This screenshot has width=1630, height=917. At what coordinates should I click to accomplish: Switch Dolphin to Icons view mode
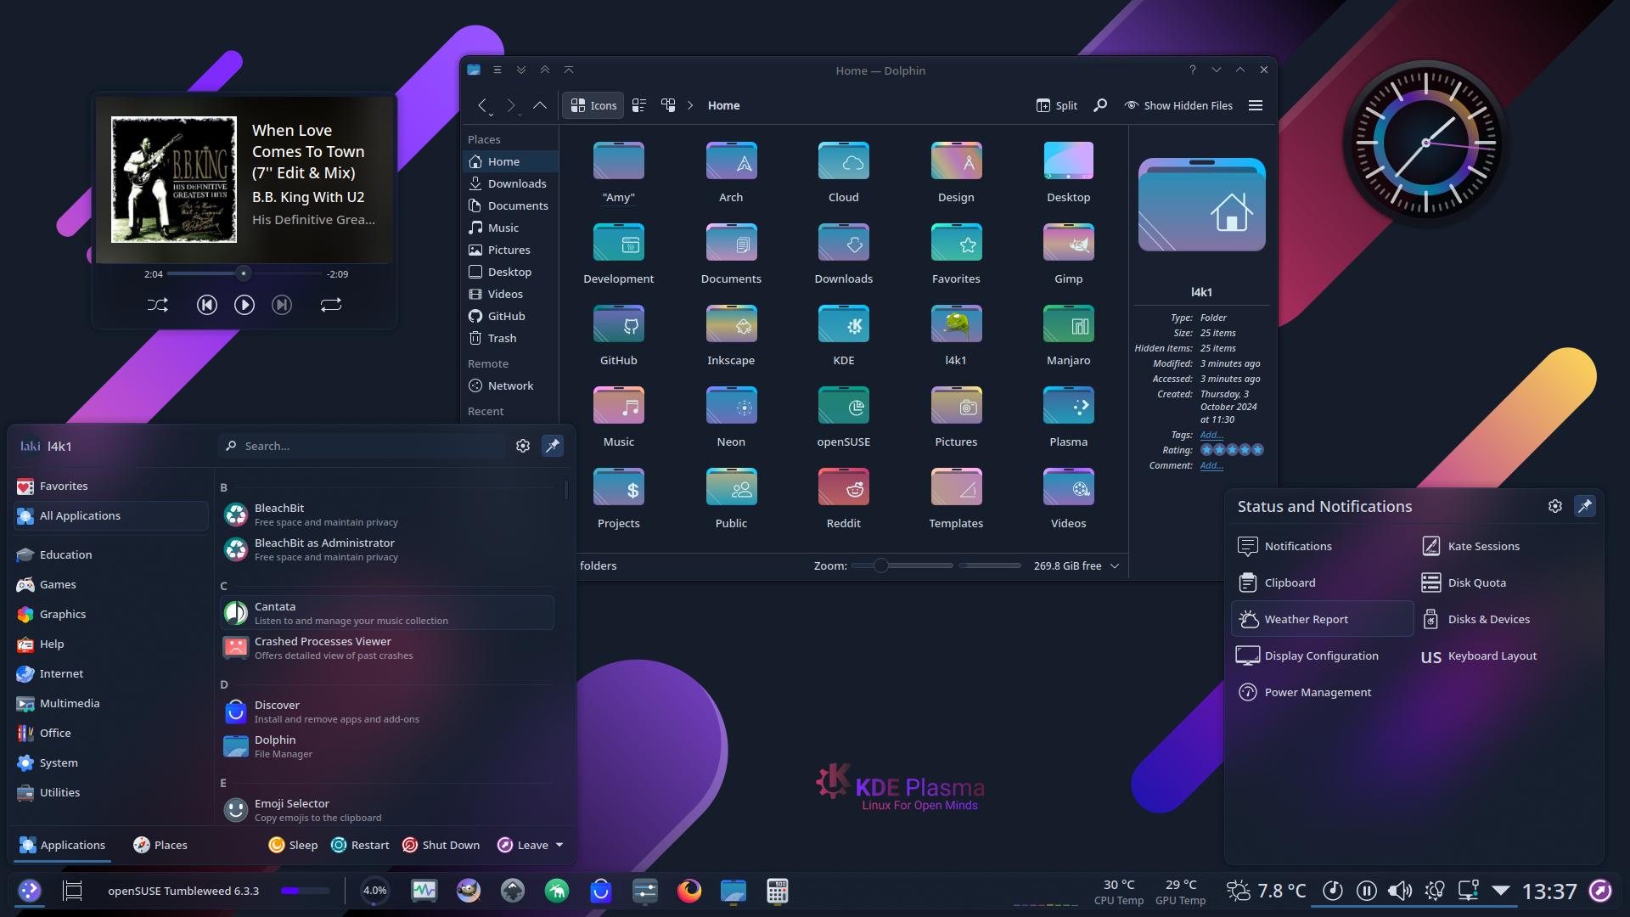pos(593,105)
